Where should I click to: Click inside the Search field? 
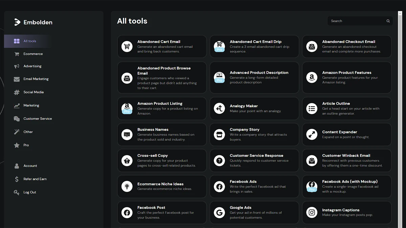355,21
